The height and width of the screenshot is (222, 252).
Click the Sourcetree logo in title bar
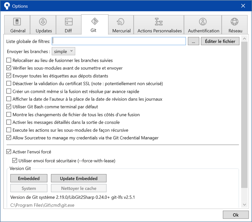7,6
